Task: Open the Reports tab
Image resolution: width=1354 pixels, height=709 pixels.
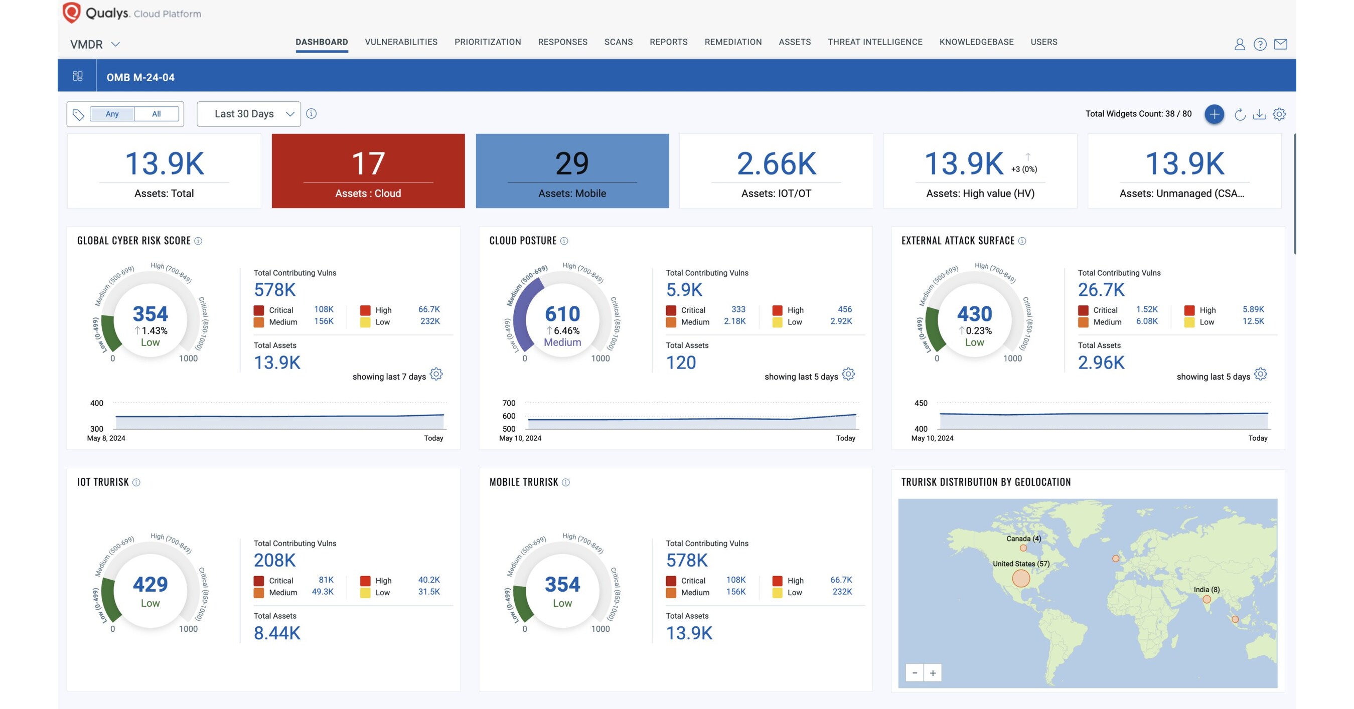Action: [x=669, y=42]
